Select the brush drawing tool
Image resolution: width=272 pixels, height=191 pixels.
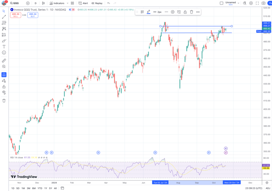[4, 41]
